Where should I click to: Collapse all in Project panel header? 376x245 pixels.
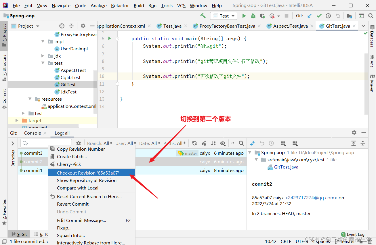[x=72, y=26]
